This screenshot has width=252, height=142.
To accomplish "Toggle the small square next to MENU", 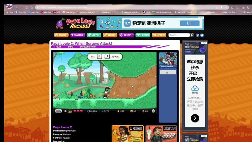I will coord(65,111).
